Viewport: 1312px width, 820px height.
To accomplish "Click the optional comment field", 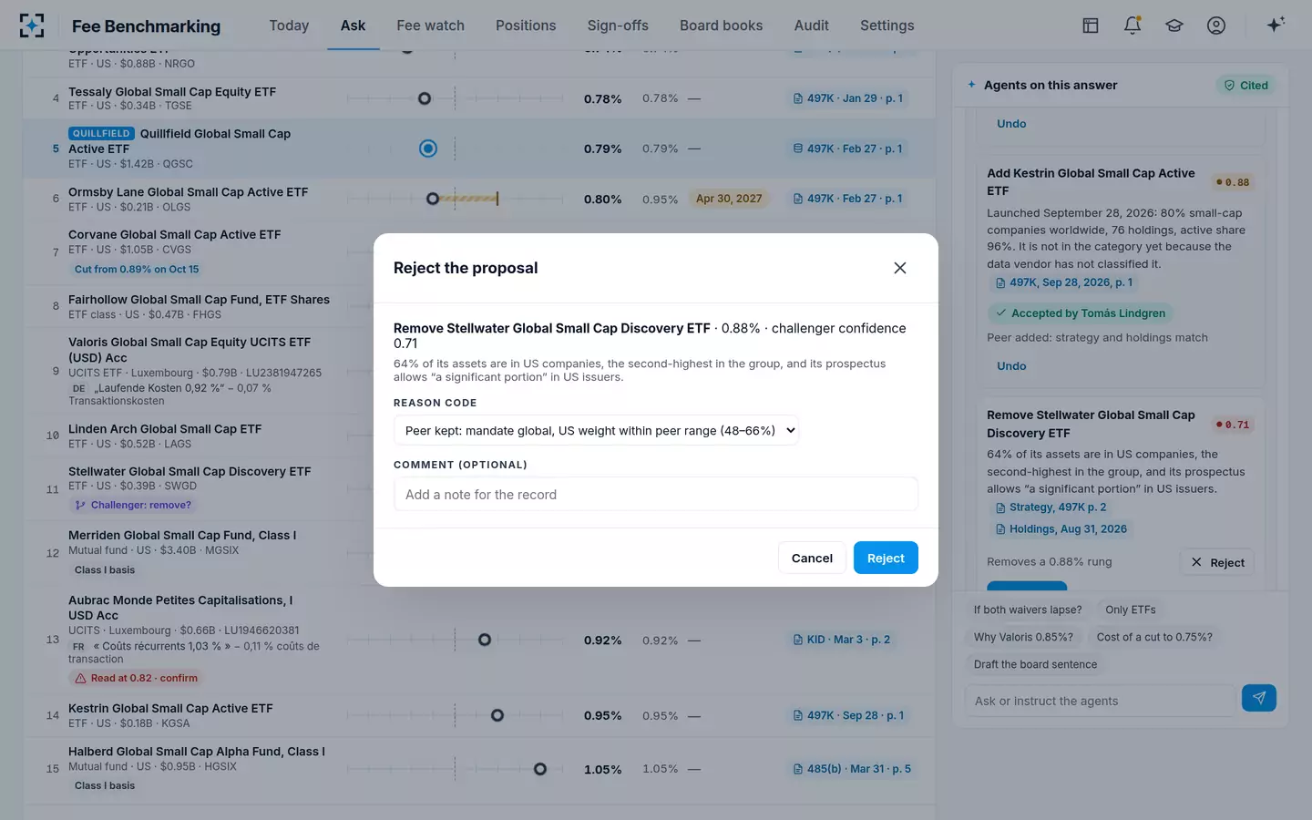I will [656, 494].
